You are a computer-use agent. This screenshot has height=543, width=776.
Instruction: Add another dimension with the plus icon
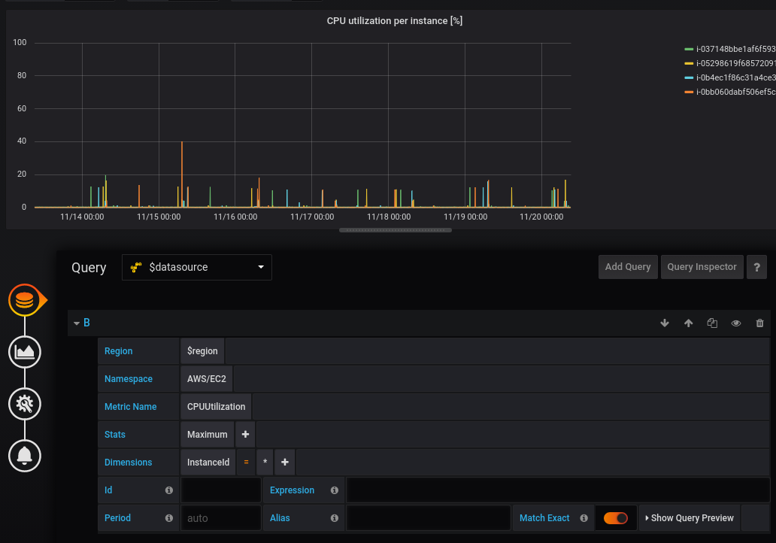(x=284, y=462)
